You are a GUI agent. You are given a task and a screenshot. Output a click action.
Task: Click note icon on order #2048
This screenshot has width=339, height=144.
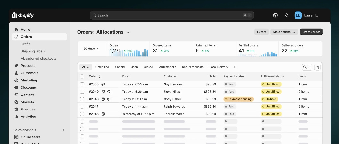point(103,99)
